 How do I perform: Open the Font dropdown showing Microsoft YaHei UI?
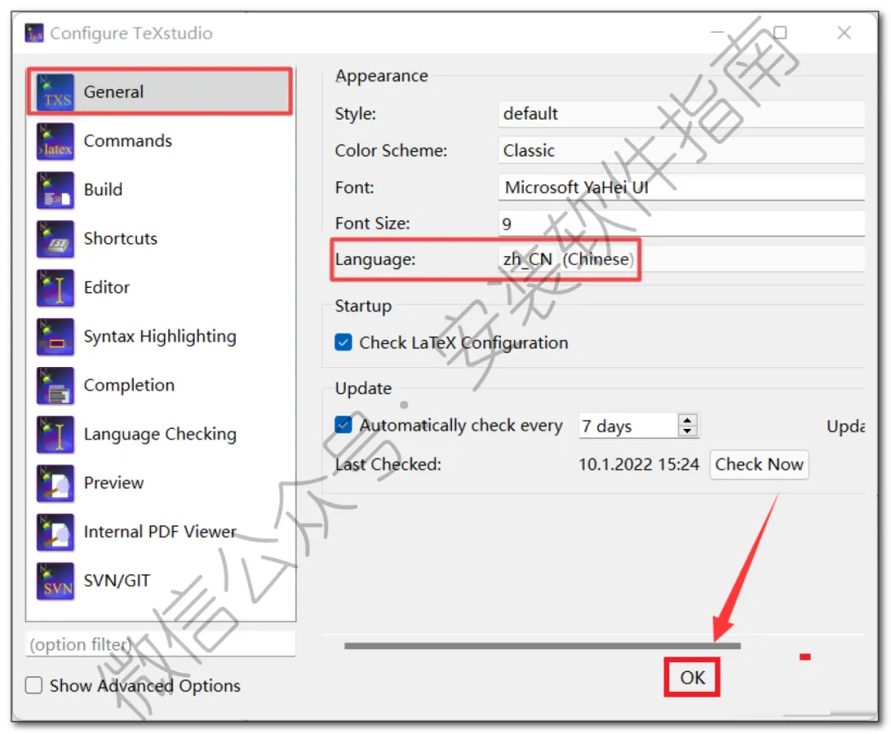pos(681,187)
